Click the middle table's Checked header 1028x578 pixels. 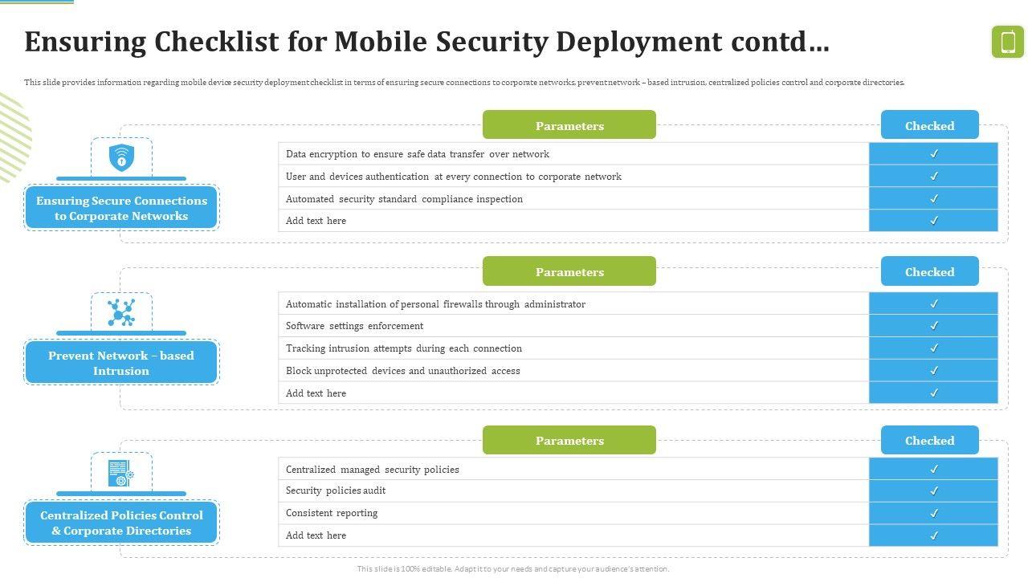(929, 272)
